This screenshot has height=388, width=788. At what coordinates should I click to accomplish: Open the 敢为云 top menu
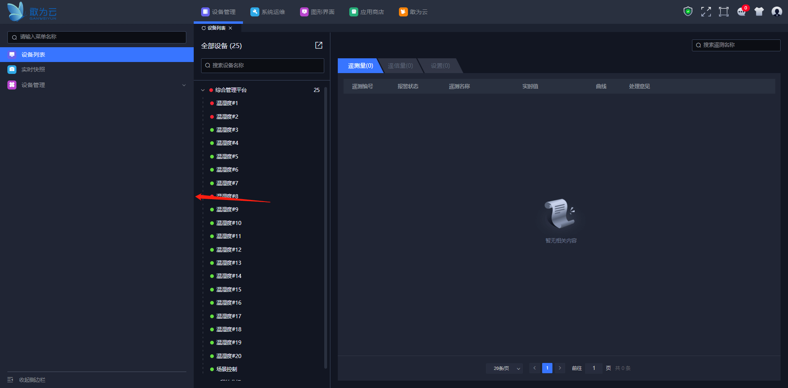pyautogui.click(x=413, y=12)
